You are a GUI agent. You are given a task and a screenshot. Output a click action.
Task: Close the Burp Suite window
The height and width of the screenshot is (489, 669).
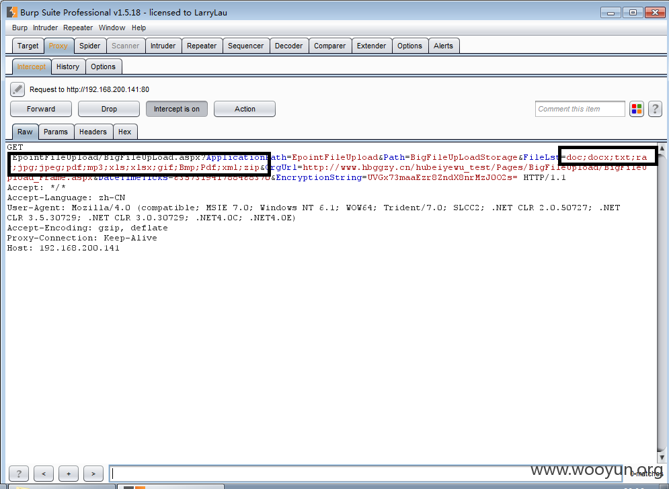click(655, 13)
